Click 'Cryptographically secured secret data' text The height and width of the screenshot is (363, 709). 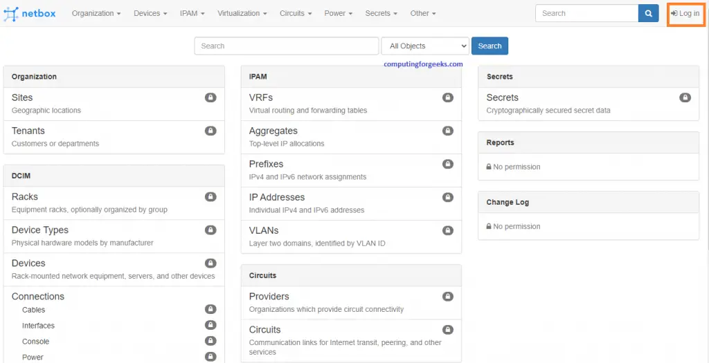(548, 111)
